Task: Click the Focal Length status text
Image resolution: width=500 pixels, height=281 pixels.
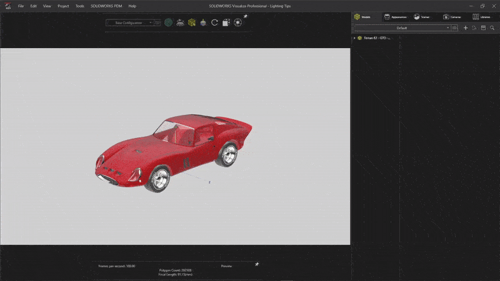Action: pos(176,274)
